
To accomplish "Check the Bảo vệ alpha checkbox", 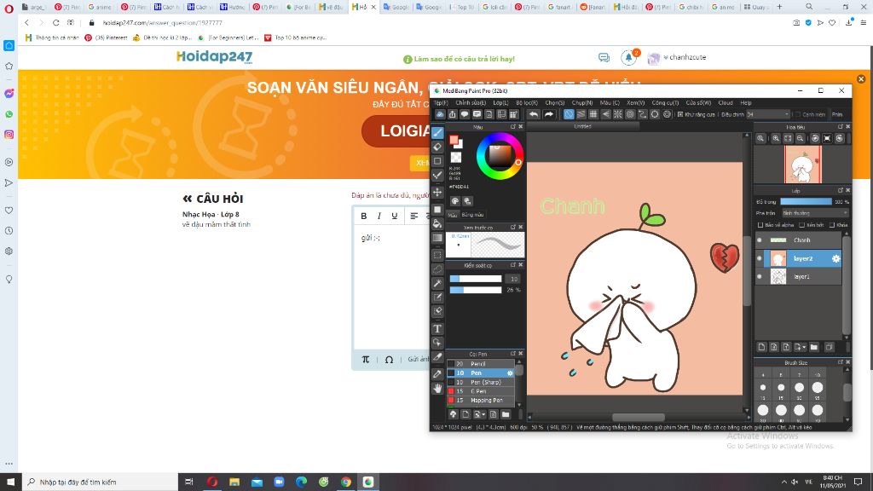I will [760, 225].
